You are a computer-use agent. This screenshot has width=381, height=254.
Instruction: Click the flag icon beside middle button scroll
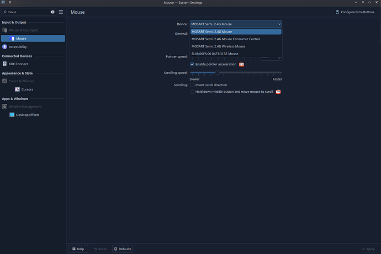pyautogui.click(x=278, y=92)
